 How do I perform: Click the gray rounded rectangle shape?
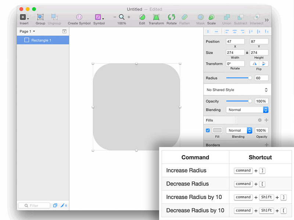pos(136,107)
